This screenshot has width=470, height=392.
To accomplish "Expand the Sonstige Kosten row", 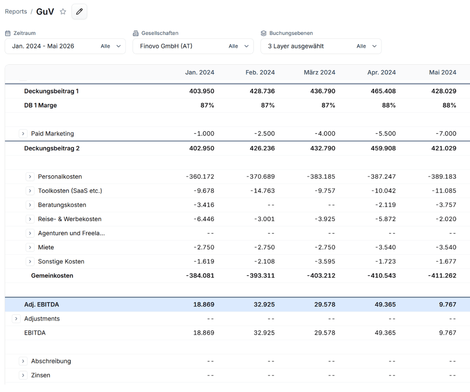I will click(30, 261).
